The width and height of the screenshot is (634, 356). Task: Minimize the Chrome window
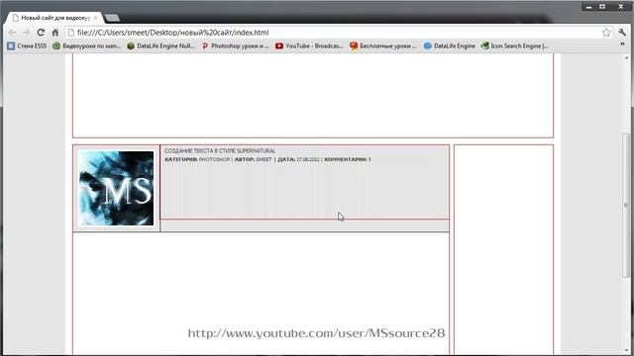point(589,7)
